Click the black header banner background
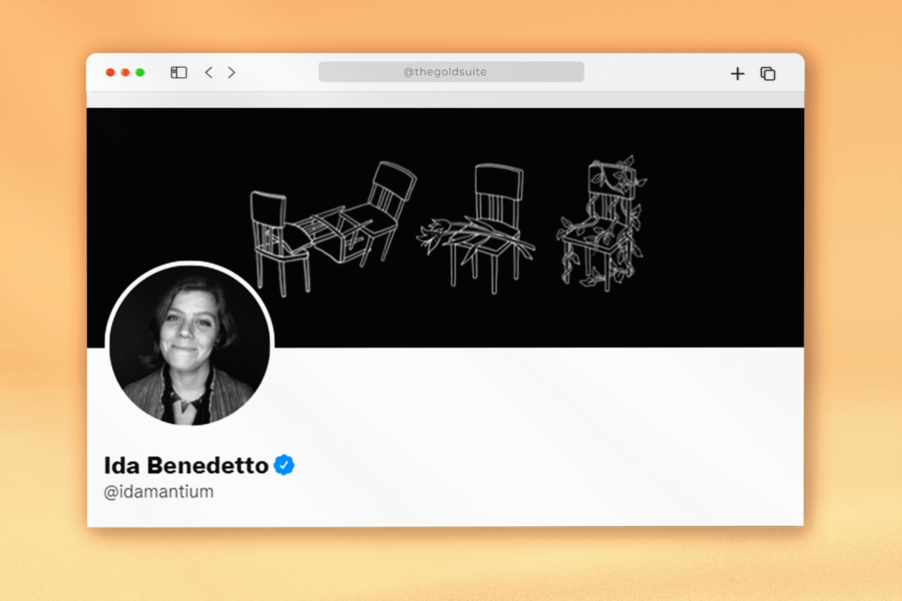The height and width of the screenshot is (601, 902). pos(719,230)
